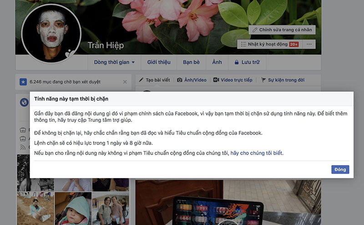Select Tạo bài viết create post
Screen dimensions: 364x225
coord(154,80)
